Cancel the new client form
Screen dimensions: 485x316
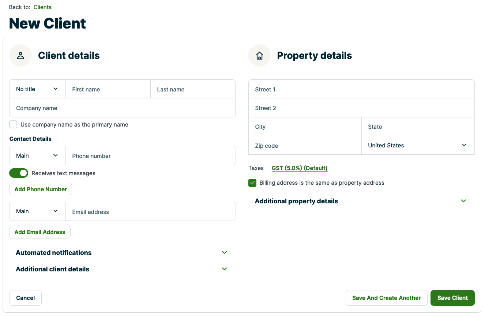tap(25, 298)
